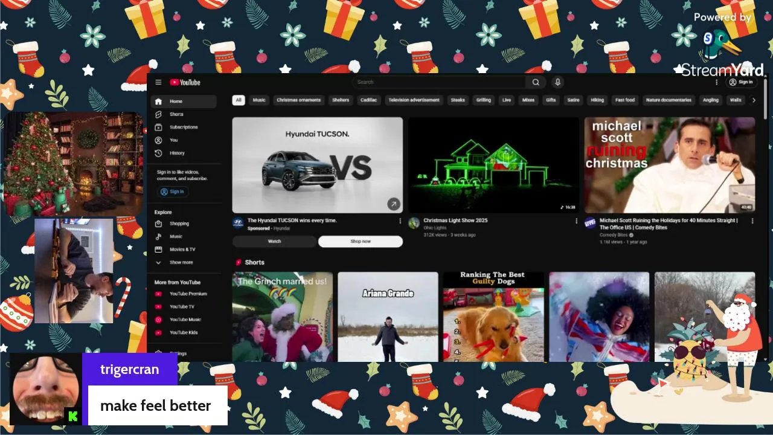Open History in the sidebar
This screenshot has width=773, height=435.
pos(184,153)
